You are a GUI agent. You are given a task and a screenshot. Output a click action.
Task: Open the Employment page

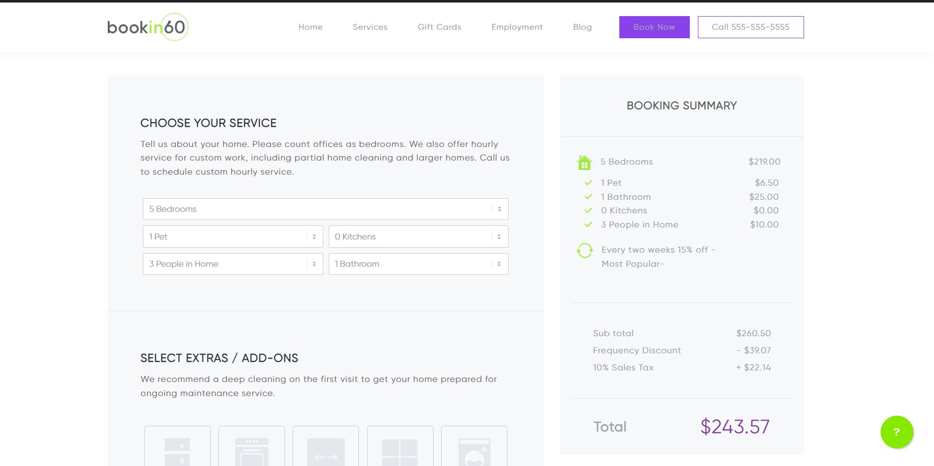tap(517, 27)
